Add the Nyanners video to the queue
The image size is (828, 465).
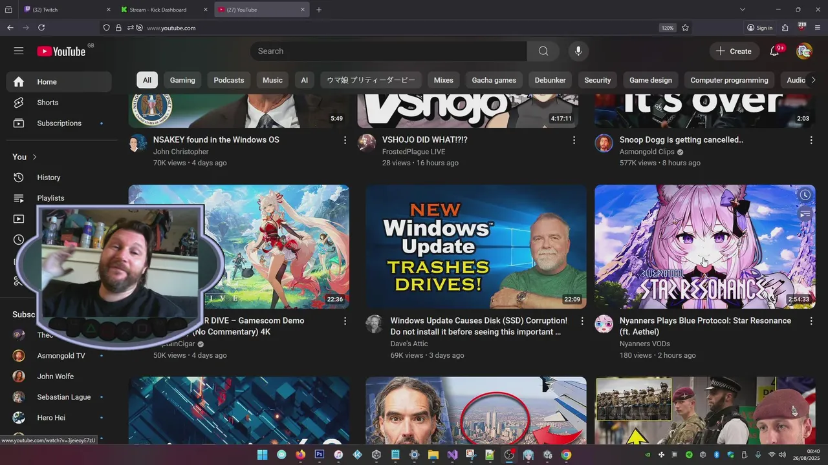[x=805, y=214]
